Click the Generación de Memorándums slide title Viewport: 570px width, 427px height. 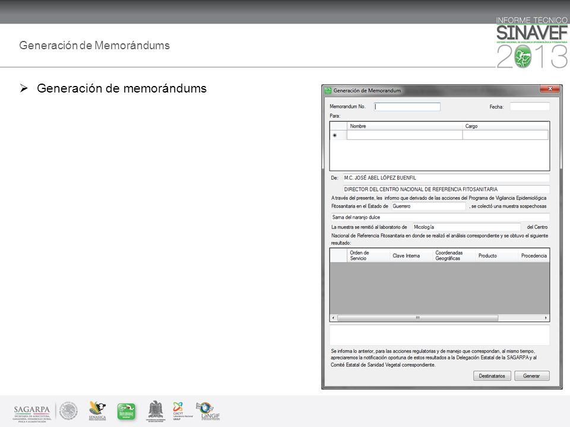tap(94, 46)
